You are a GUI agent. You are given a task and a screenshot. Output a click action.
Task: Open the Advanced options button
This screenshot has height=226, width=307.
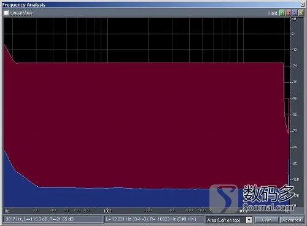click(292, 220)
